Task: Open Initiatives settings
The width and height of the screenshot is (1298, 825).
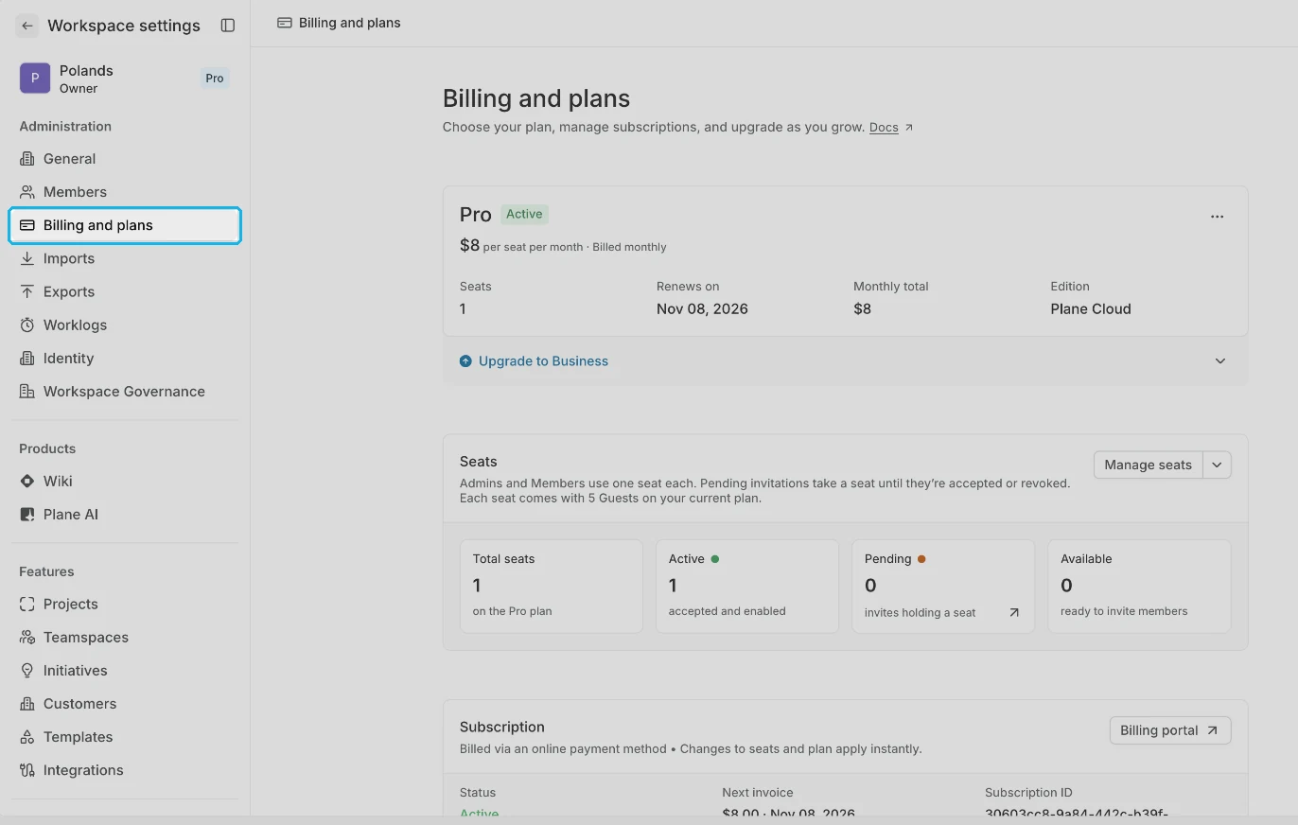Action: 125,670
